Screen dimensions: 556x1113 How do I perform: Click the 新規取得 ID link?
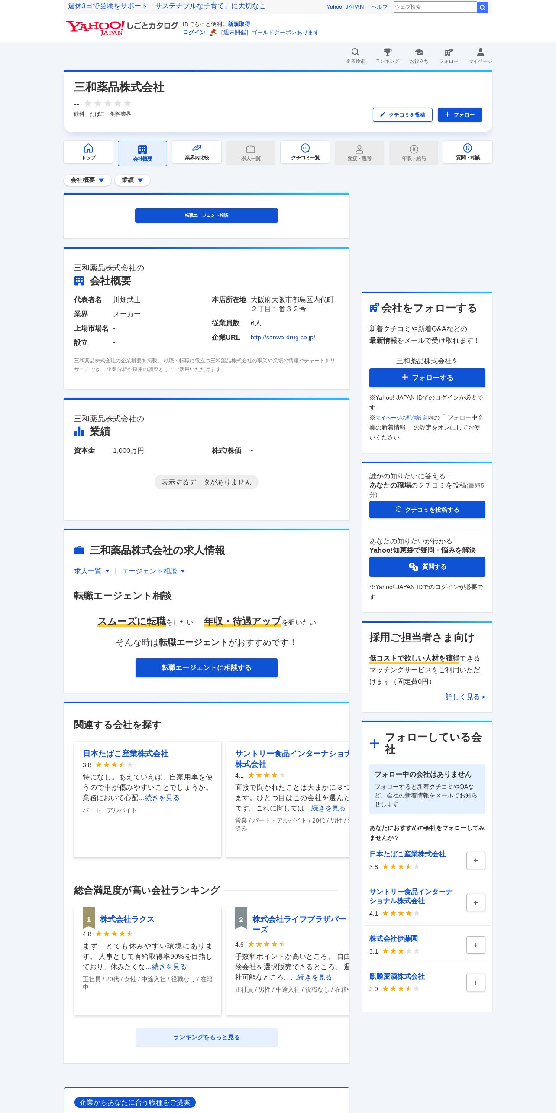pos(239,24)
